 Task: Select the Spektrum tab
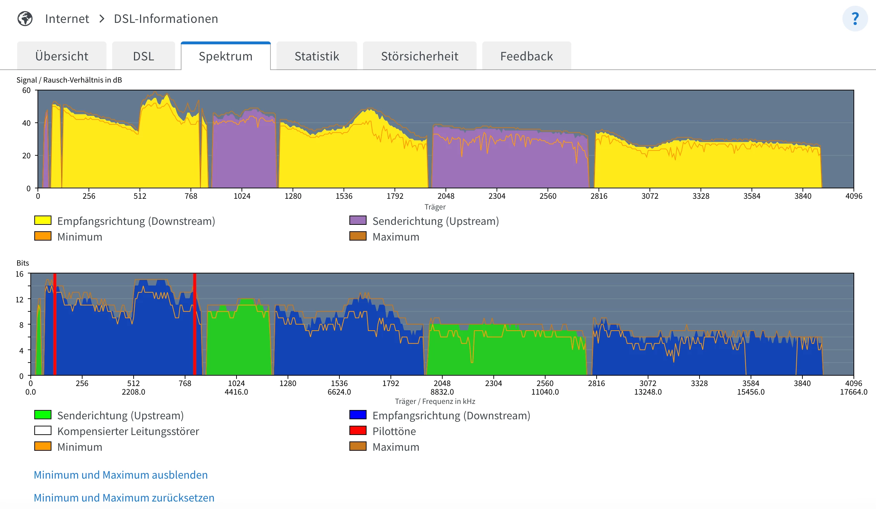coord(225,56)
